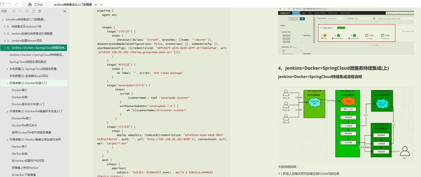421x177 pixels.
Task: Select bookmark 3、Jenkins构建Maven项目
Action: click(24, 41)
